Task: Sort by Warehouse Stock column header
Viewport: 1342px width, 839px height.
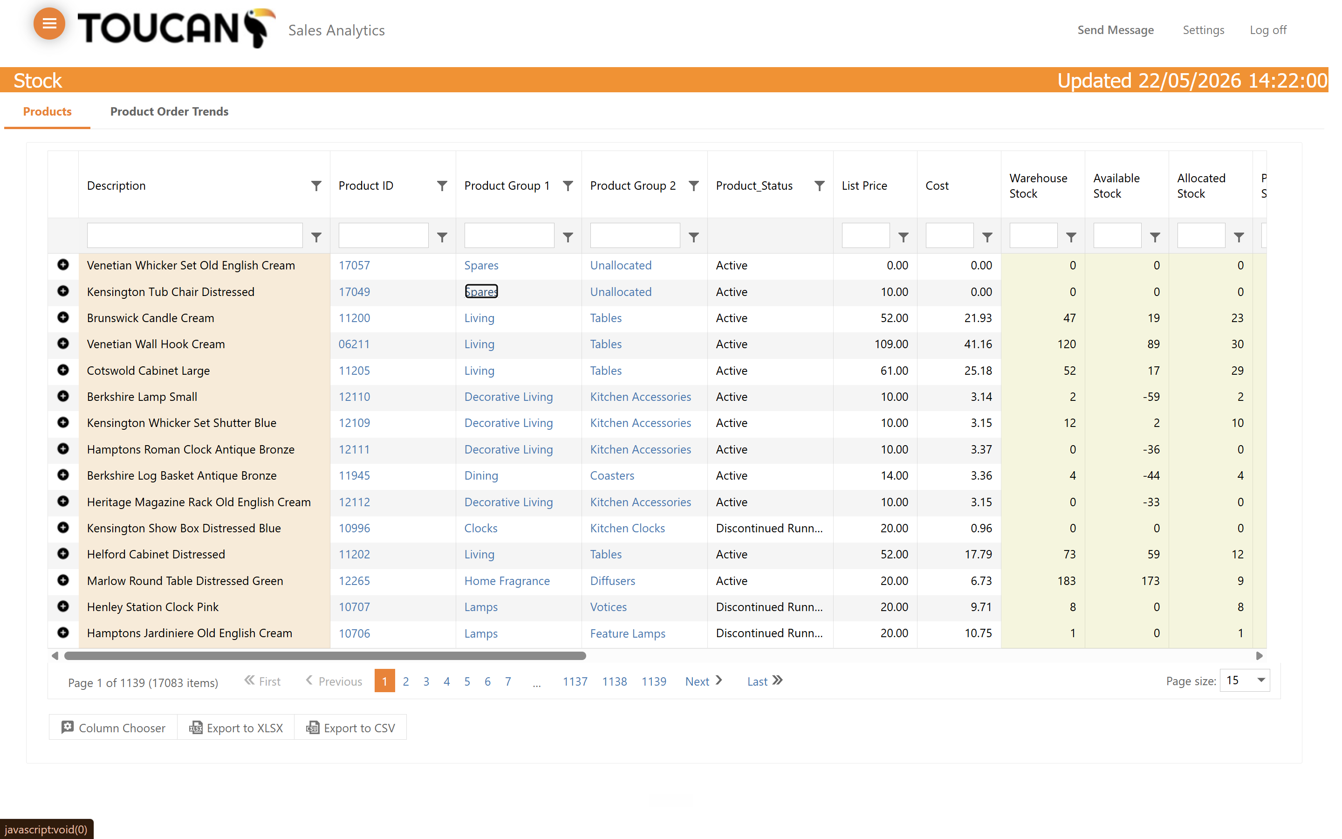Action: pos(1038,186)
